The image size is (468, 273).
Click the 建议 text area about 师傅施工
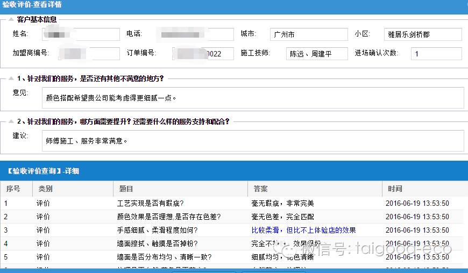(252, 141)
